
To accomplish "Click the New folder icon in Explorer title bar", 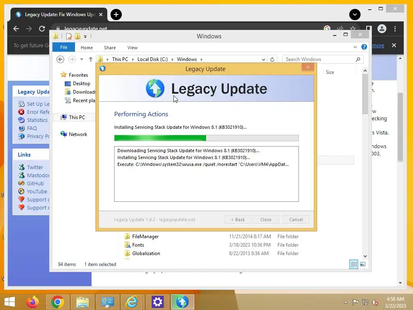I will (x=77, y=36).
